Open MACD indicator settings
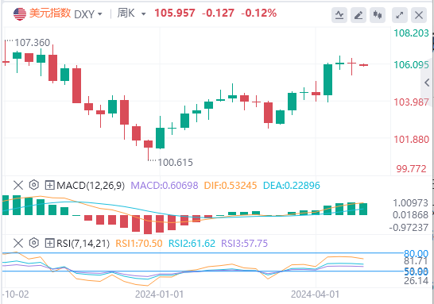434x304 pixels. 33,185
